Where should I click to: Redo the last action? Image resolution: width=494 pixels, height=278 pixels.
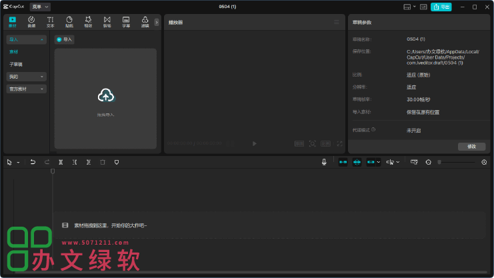coord(47,162)
